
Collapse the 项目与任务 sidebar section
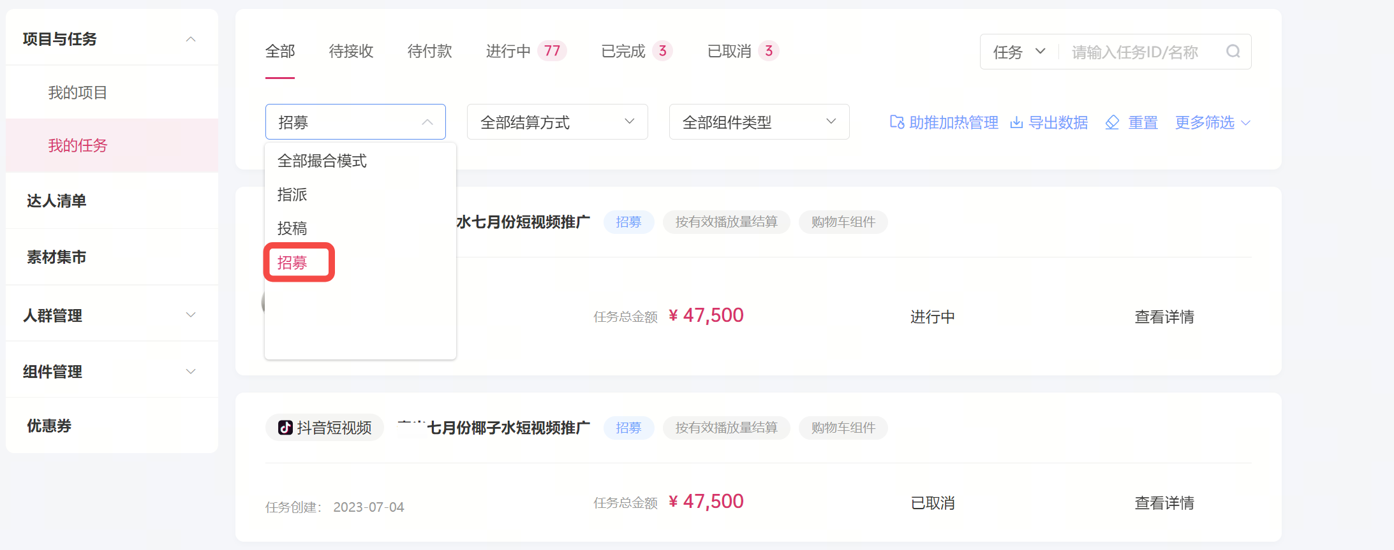(x=190, y=40)
